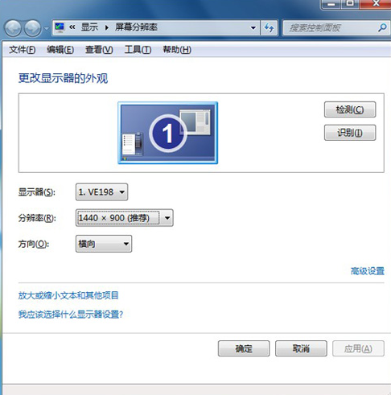
Task: Click the magnifier search icon
Action: (x=382, y=27)
